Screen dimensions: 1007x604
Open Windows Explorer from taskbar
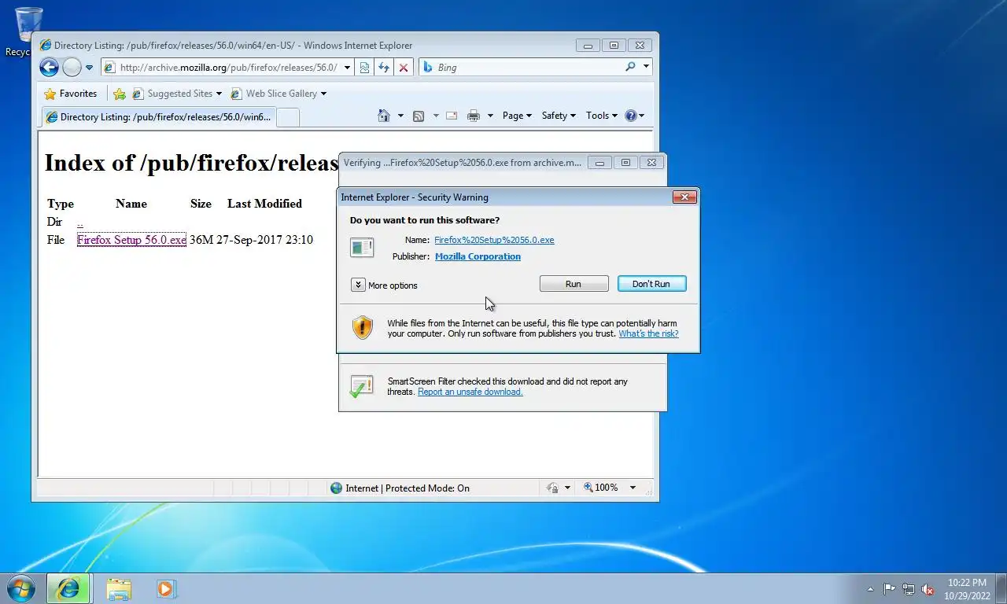(x=119, y=588)
